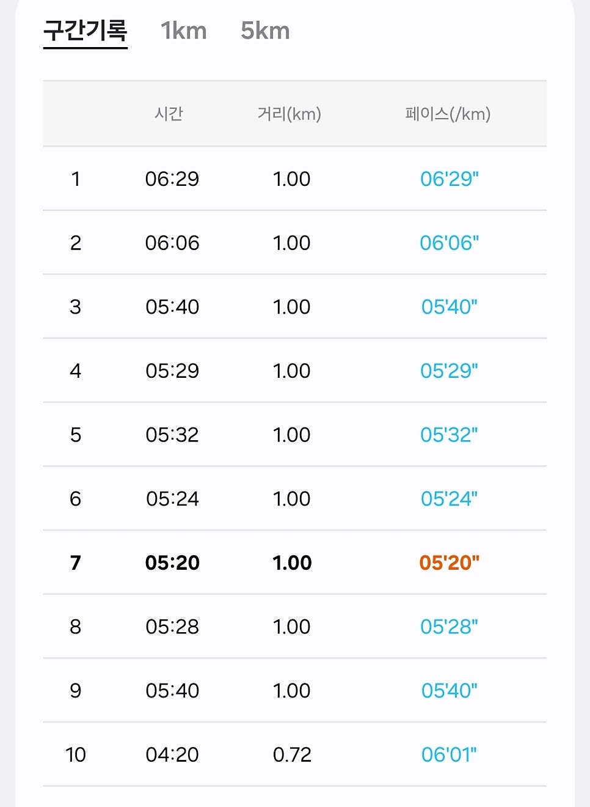Click the 시간 column header
The height and width of the screenshot is (807, 590).
tap(169, 114)
